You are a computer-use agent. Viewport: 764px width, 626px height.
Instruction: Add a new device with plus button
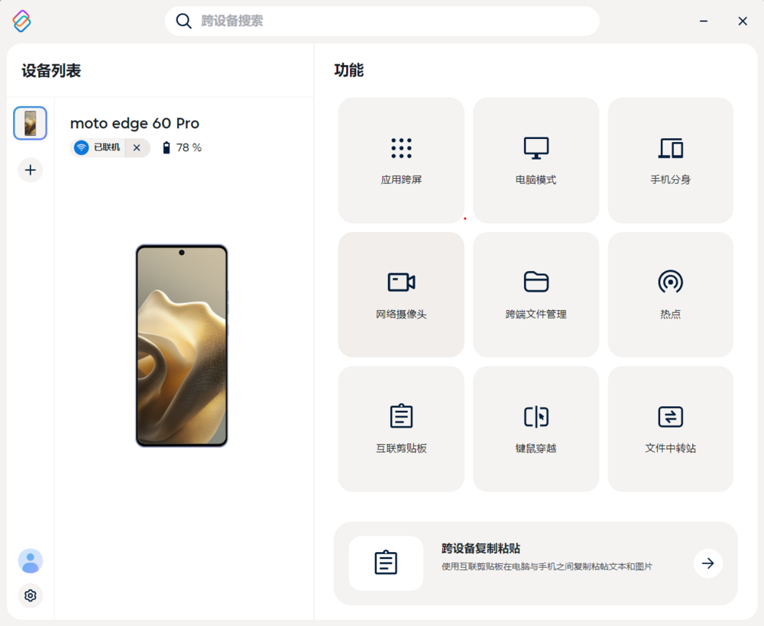(31, 170)
